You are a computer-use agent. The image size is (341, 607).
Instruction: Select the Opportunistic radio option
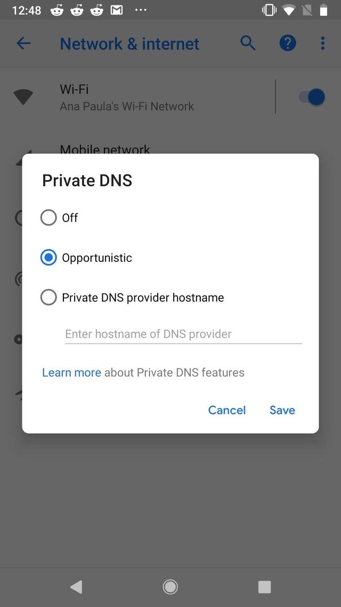48,258
